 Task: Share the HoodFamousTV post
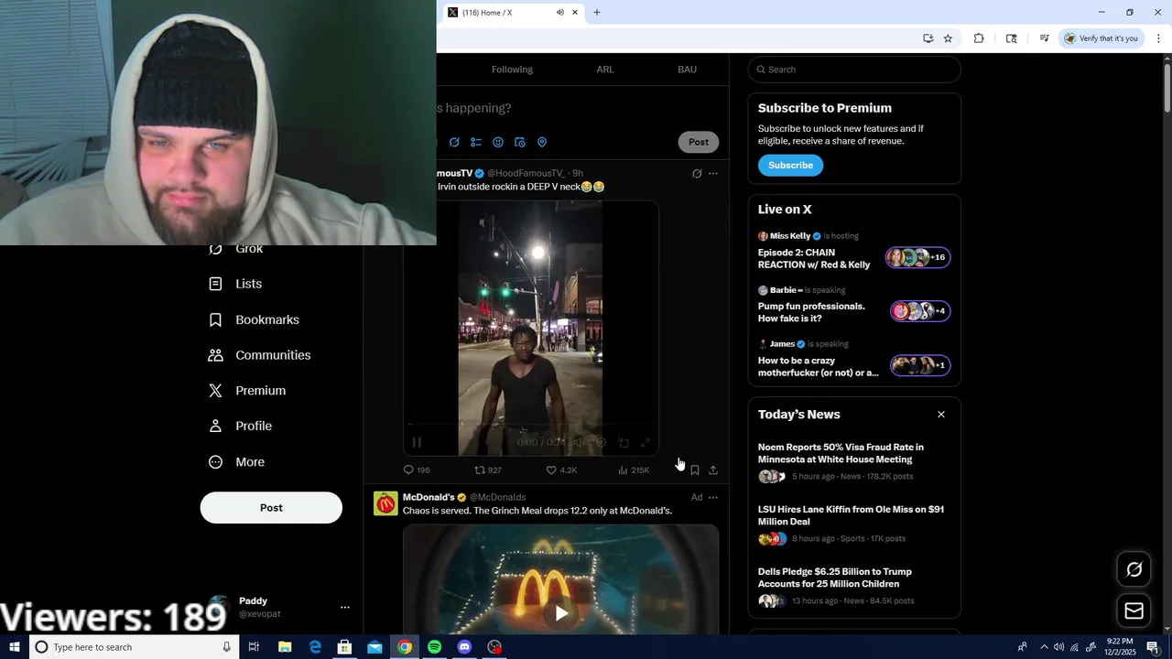pyautogui.click(x=713, y=470)
